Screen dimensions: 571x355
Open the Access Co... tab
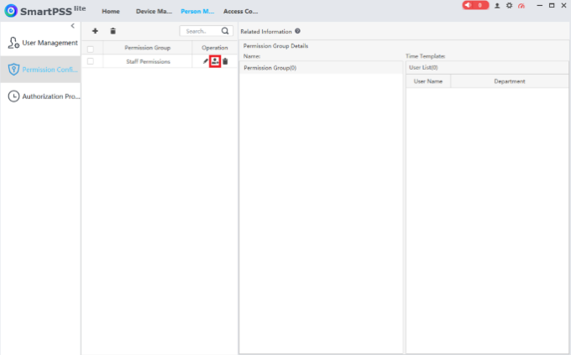(x=241, y=11)
